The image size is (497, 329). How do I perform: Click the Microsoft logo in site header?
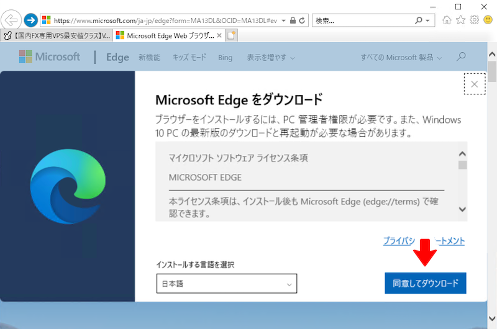50,56
